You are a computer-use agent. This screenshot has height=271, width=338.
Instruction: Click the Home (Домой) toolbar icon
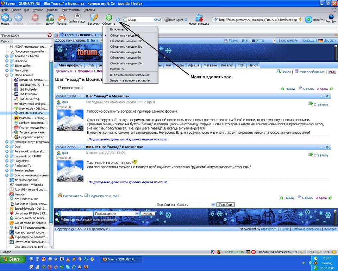(50, 18)
